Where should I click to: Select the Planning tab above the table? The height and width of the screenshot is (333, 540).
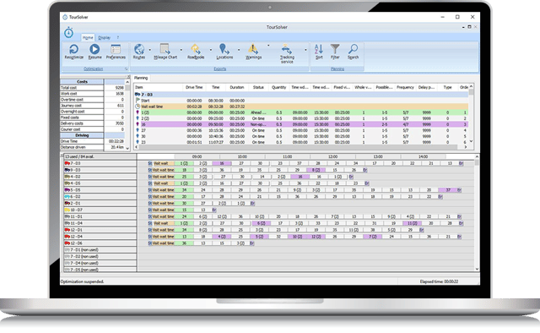point(141,78)
